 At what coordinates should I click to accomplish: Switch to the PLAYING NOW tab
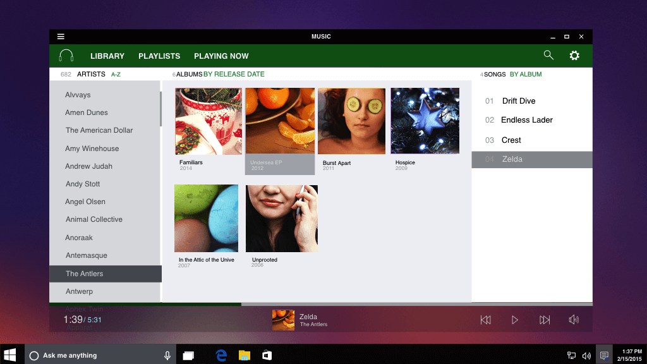pos(221,56)
